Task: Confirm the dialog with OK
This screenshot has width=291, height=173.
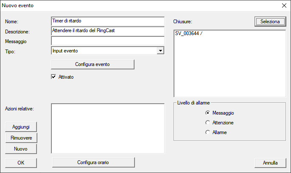Action: 21,162
